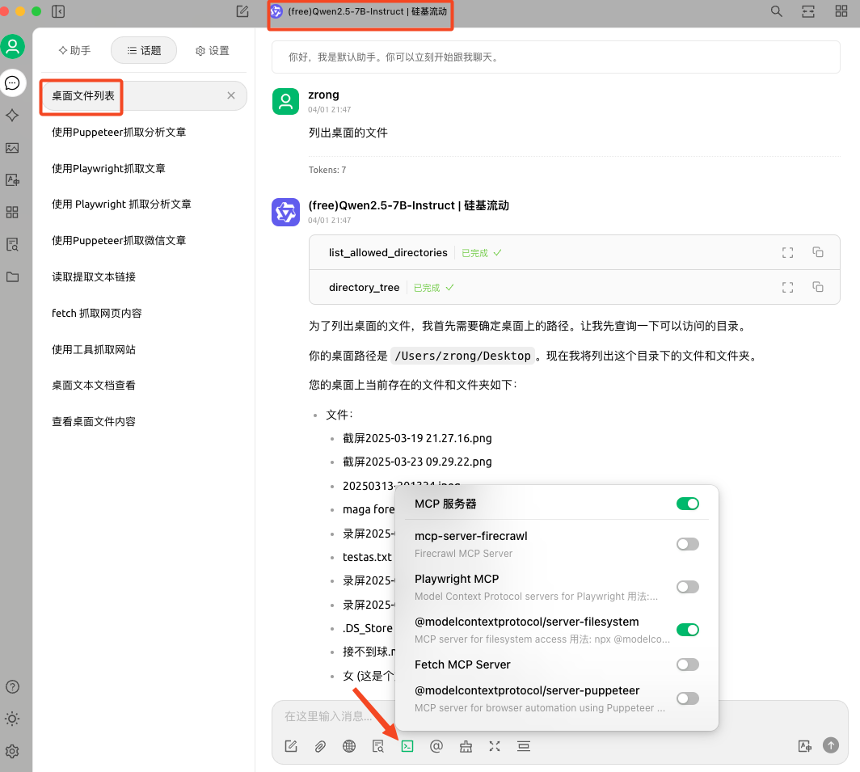Click the default assistant prompt banner
The image size is (860, 772).
pyautogui.click(x=555, y=57)
